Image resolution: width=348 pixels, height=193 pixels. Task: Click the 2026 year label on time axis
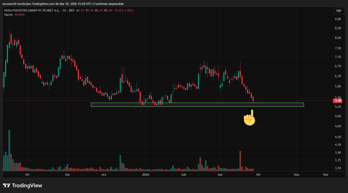[x=145, y=175]
